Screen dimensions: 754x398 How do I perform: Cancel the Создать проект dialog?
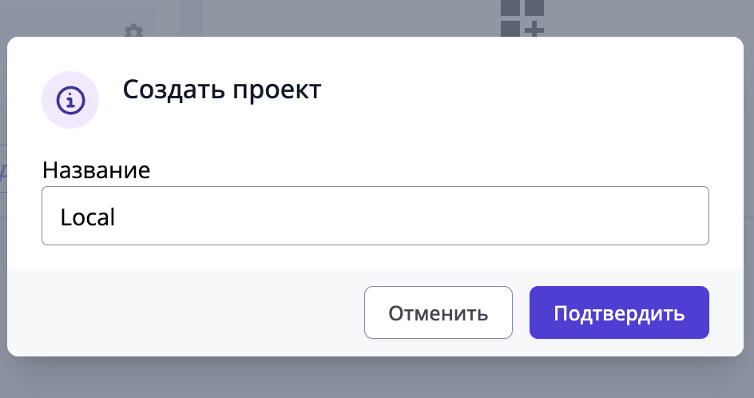click(438, 312)
